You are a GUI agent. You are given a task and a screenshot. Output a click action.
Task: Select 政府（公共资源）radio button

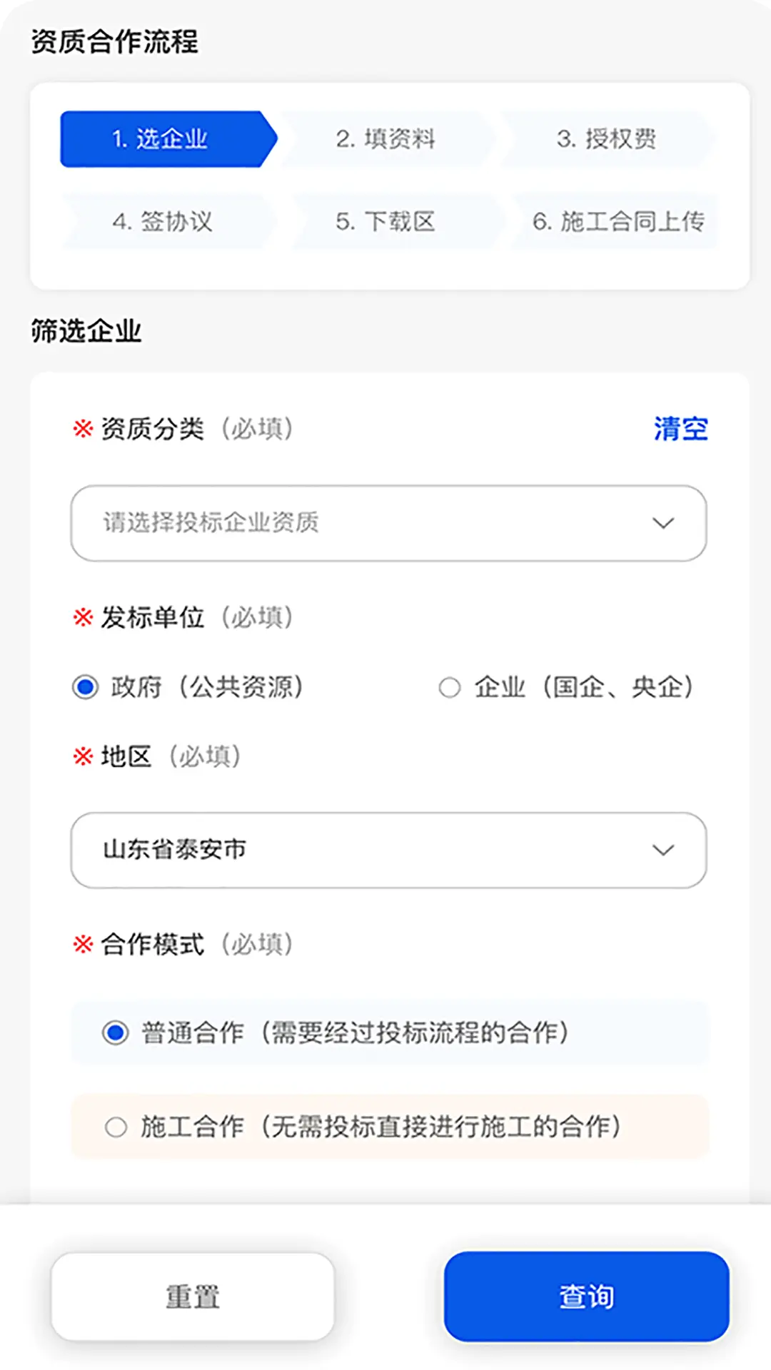[x=86, y=688]
